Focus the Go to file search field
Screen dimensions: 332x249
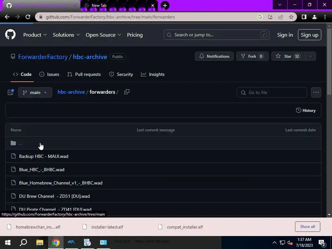point(272,92)
